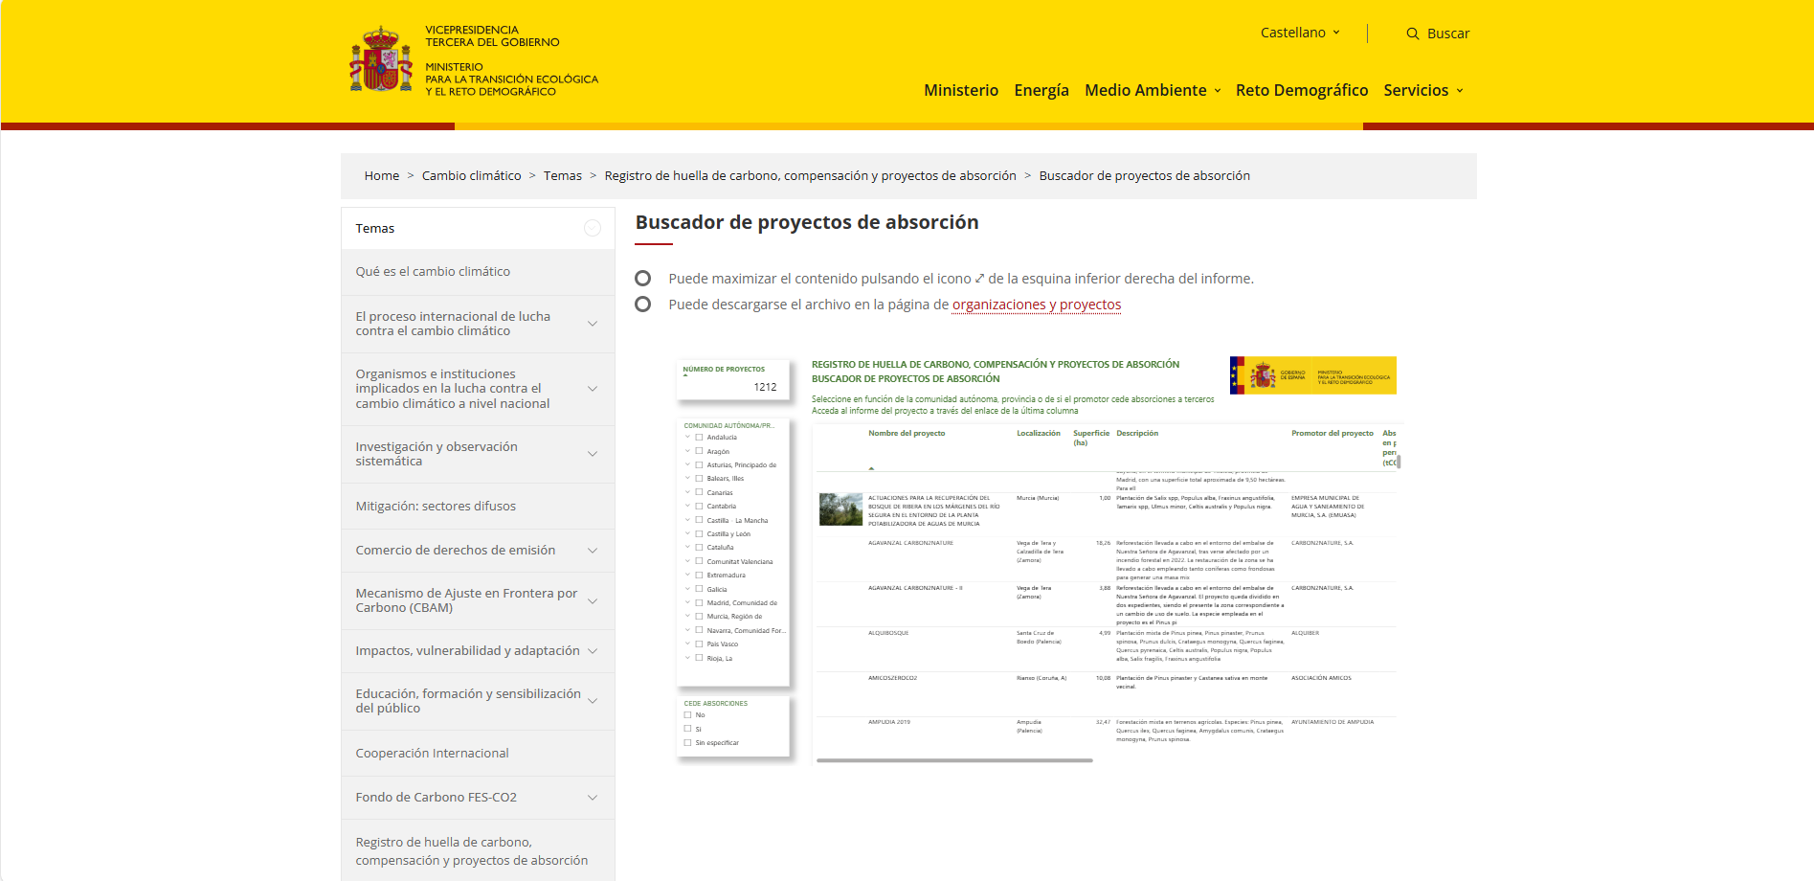Check the Andalucía filter checkbox

(699, 437)
